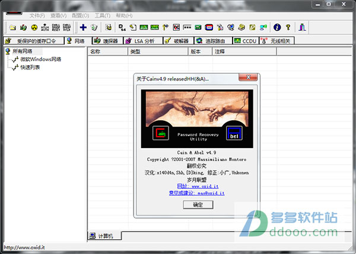Open the asterisk box revealer icon
The image size is (356, 254).
[187, 27]
